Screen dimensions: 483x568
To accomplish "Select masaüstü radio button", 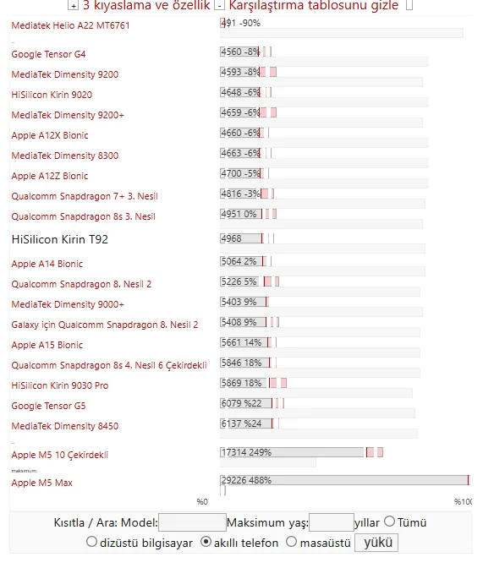I will [x=292, y=542].
